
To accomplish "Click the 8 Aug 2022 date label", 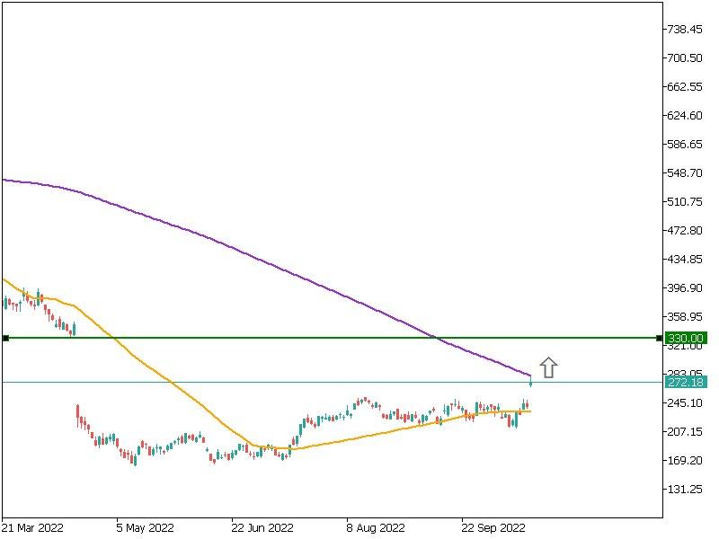I will tap(377, 527).
